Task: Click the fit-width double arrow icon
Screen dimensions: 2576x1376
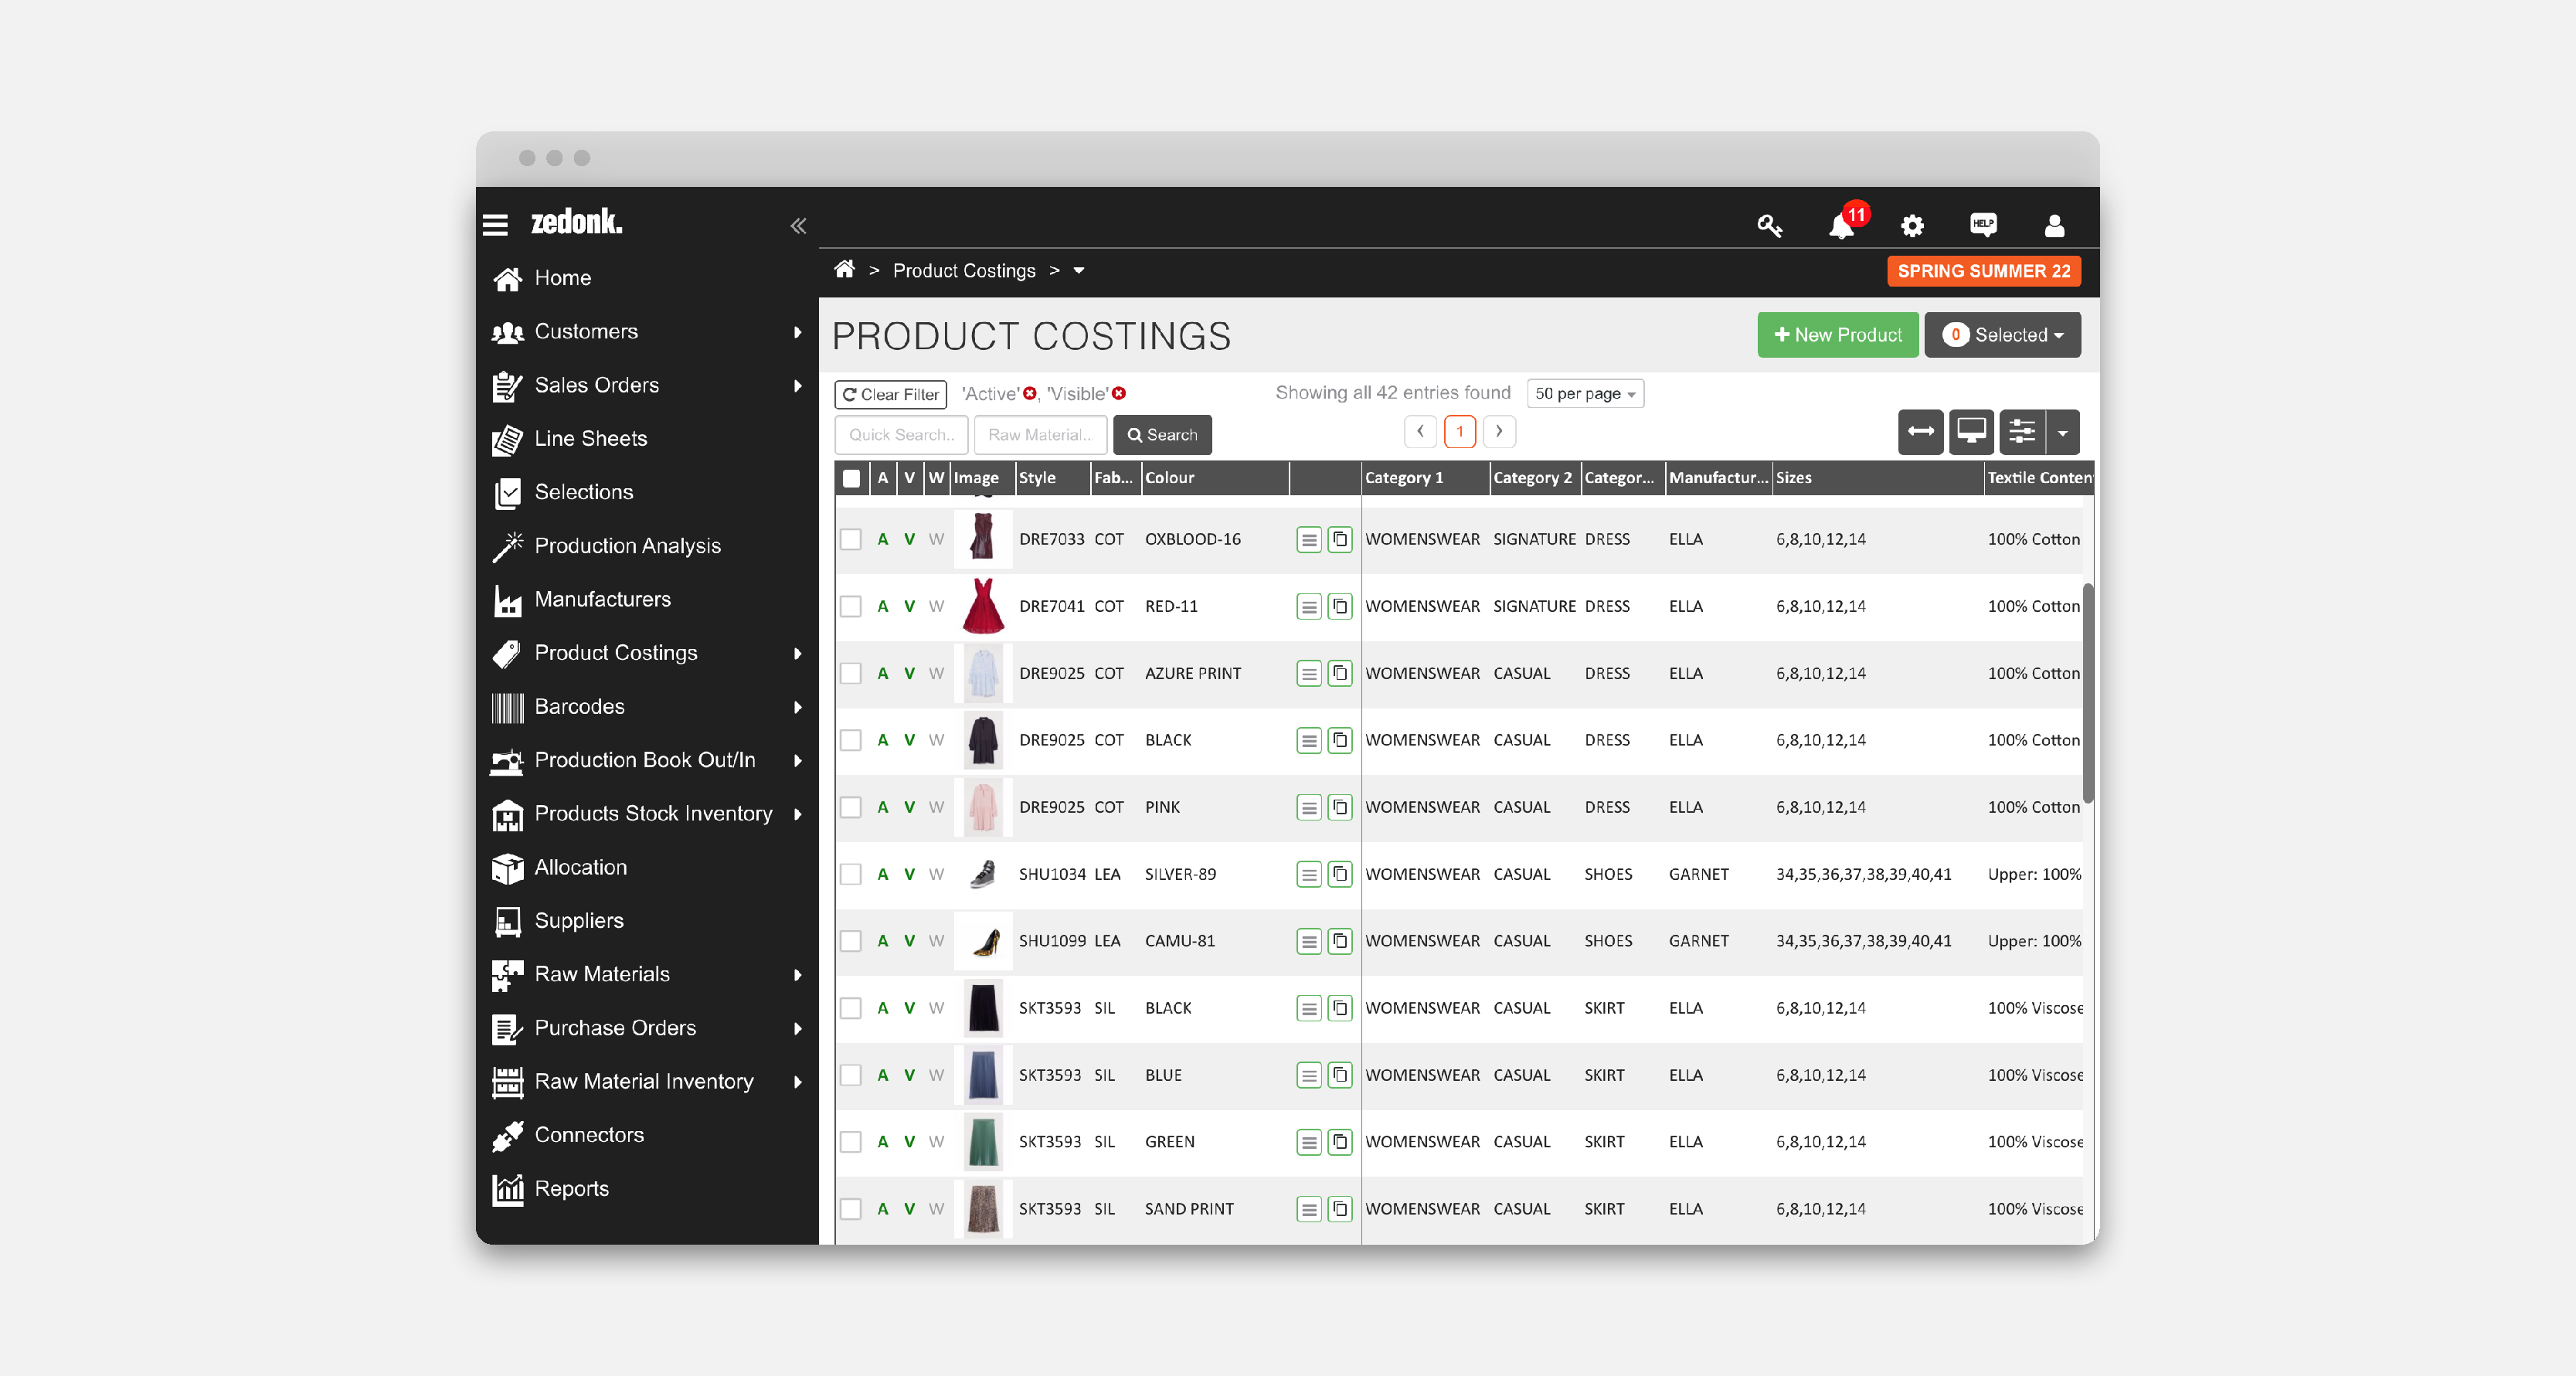Action: (x=1921, y=432)
